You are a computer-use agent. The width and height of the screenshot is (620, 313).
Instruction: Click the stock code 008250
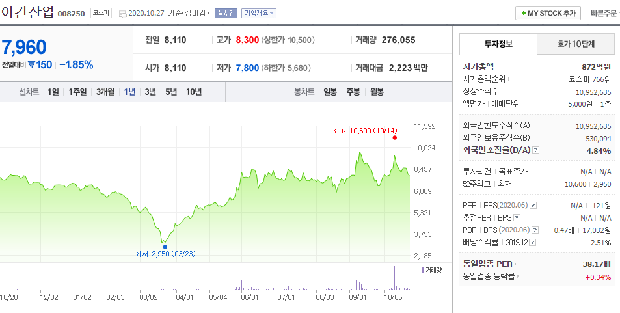(71, 14)
